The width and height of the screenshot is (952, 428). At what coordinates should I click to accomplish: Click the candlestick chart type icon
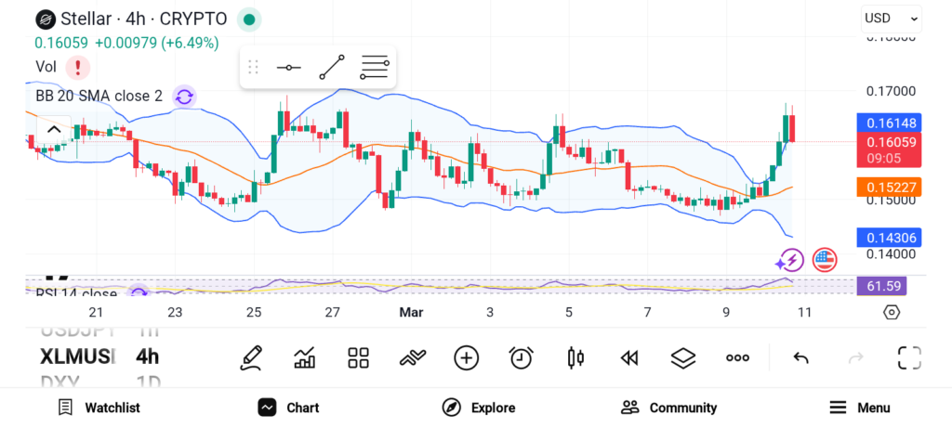pos(575,357)
